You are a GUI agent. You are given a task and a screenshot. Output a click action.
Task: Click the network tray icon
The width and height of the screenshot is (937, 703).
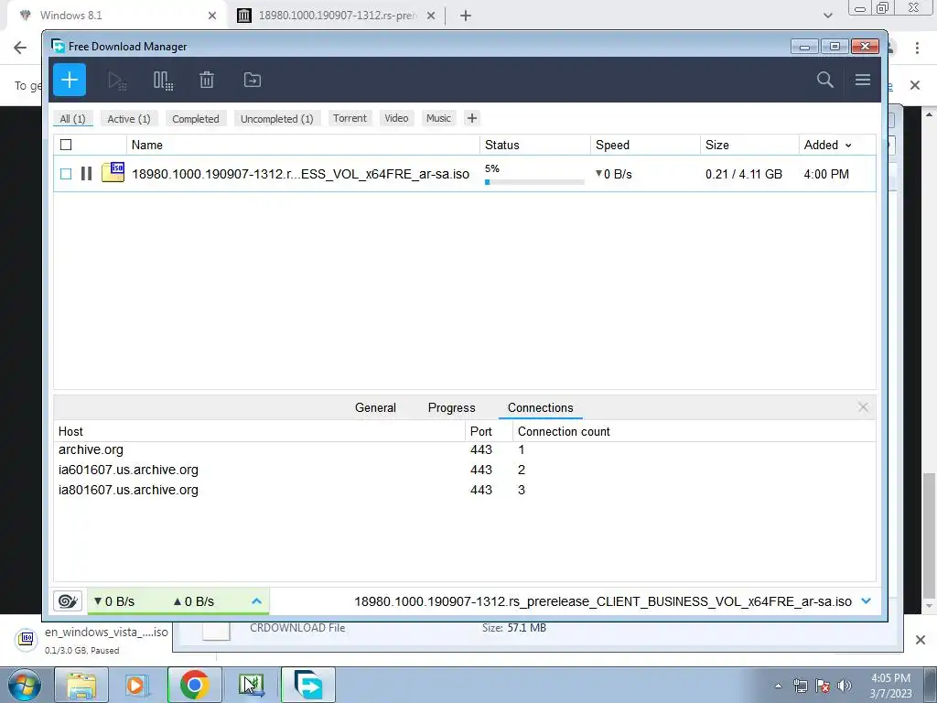point(800,686)
